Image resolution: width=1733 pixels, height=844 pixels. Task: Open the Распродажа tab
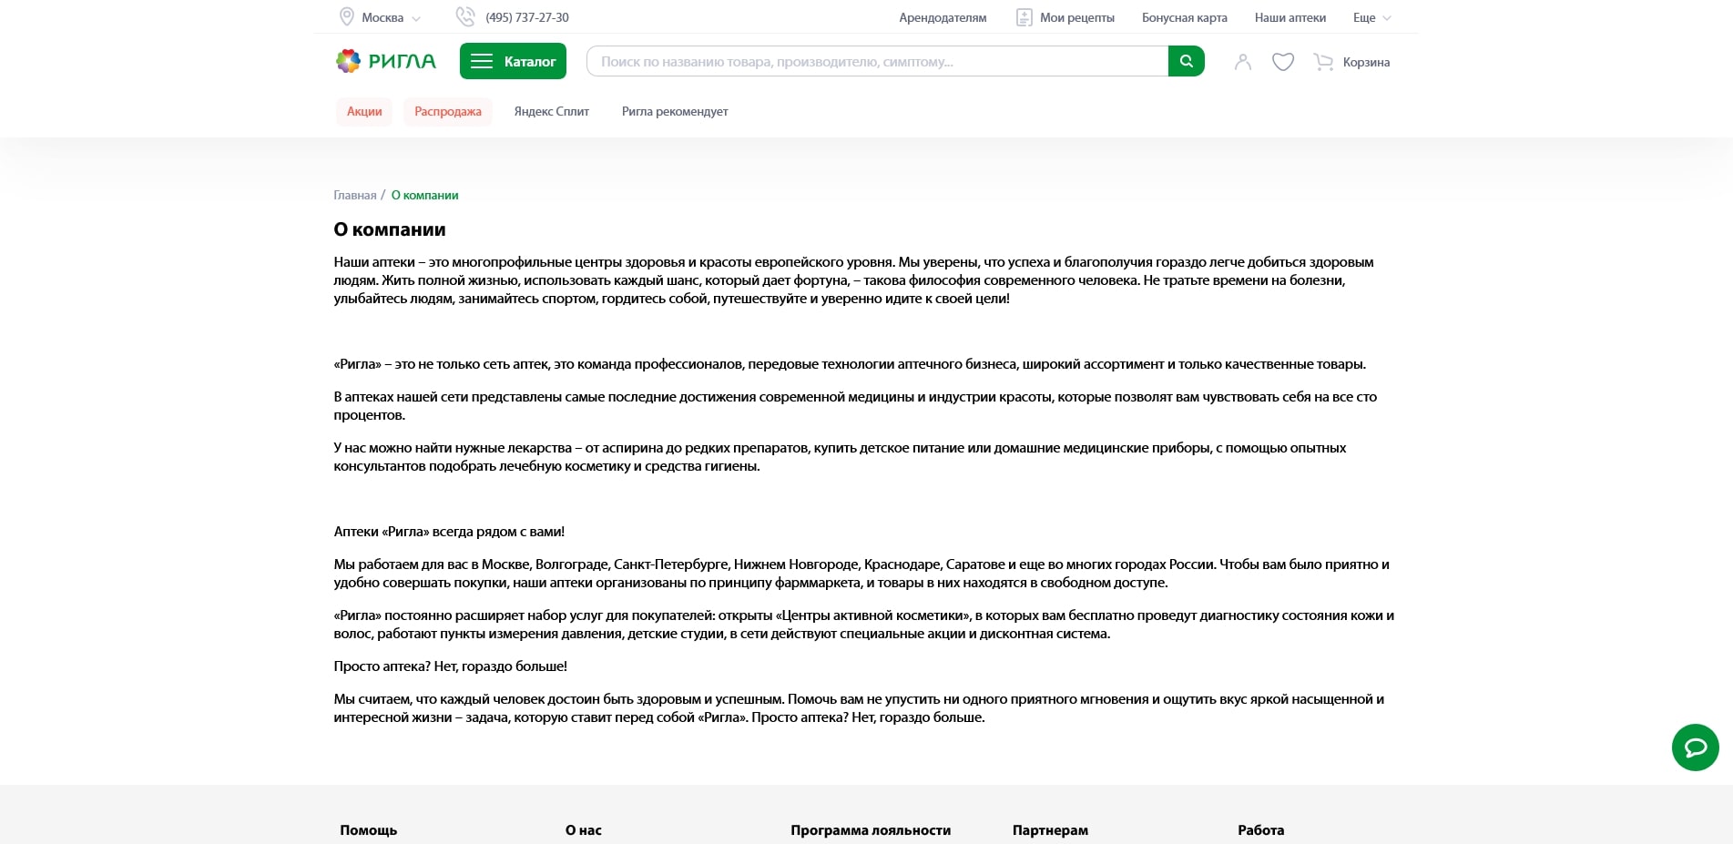[447, 112]
